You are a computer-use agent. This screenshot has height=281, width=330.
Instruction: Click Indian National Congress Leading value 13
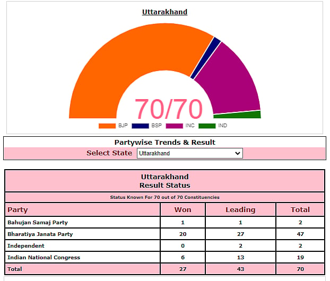(x=240, y=258)
